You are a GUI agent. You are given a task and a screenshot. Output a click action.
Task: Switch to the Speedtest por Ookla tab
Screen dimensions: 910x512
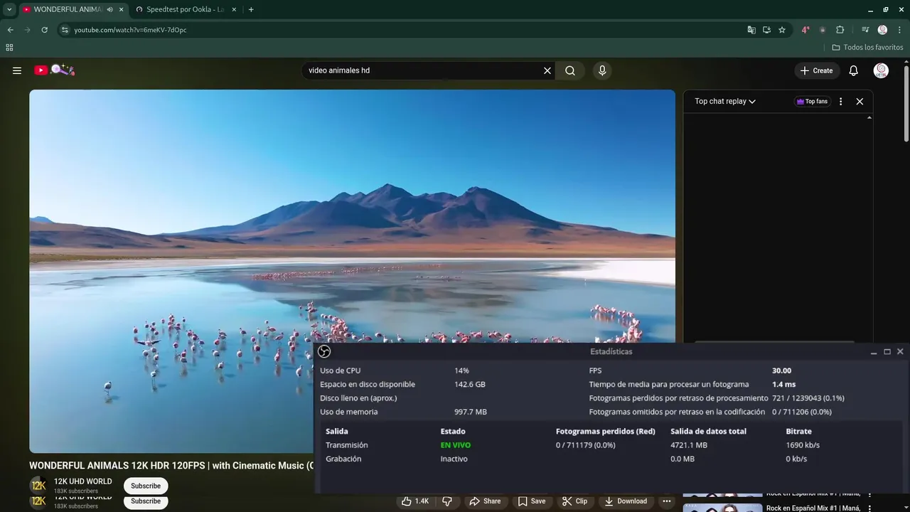[x=186, y=9]
